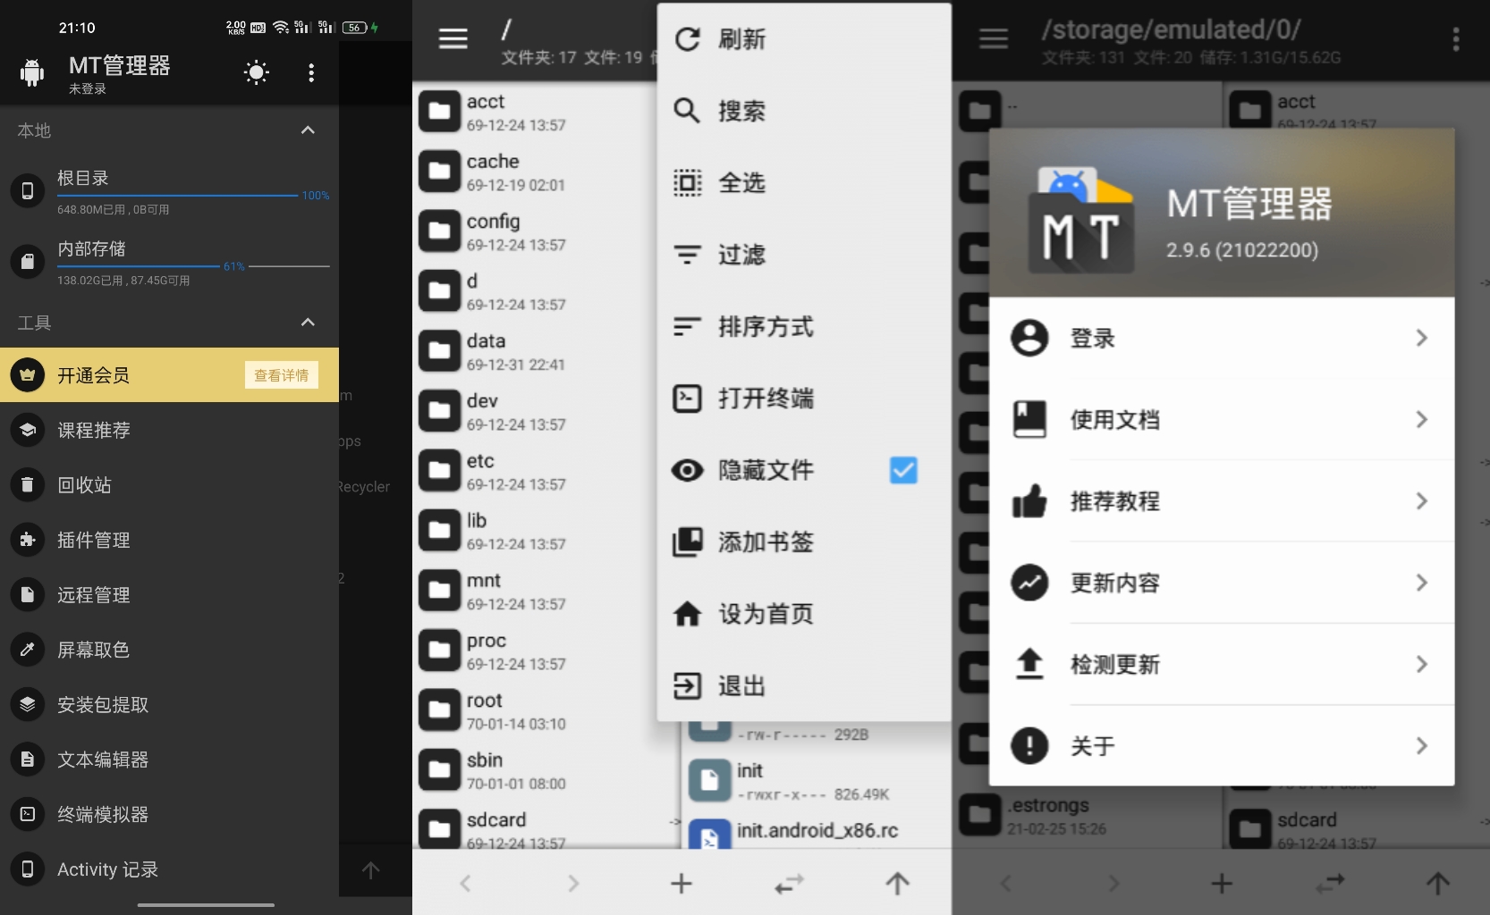Choose 打开终端 menu item
The image size is (1490, 915).
pos(804,398)
